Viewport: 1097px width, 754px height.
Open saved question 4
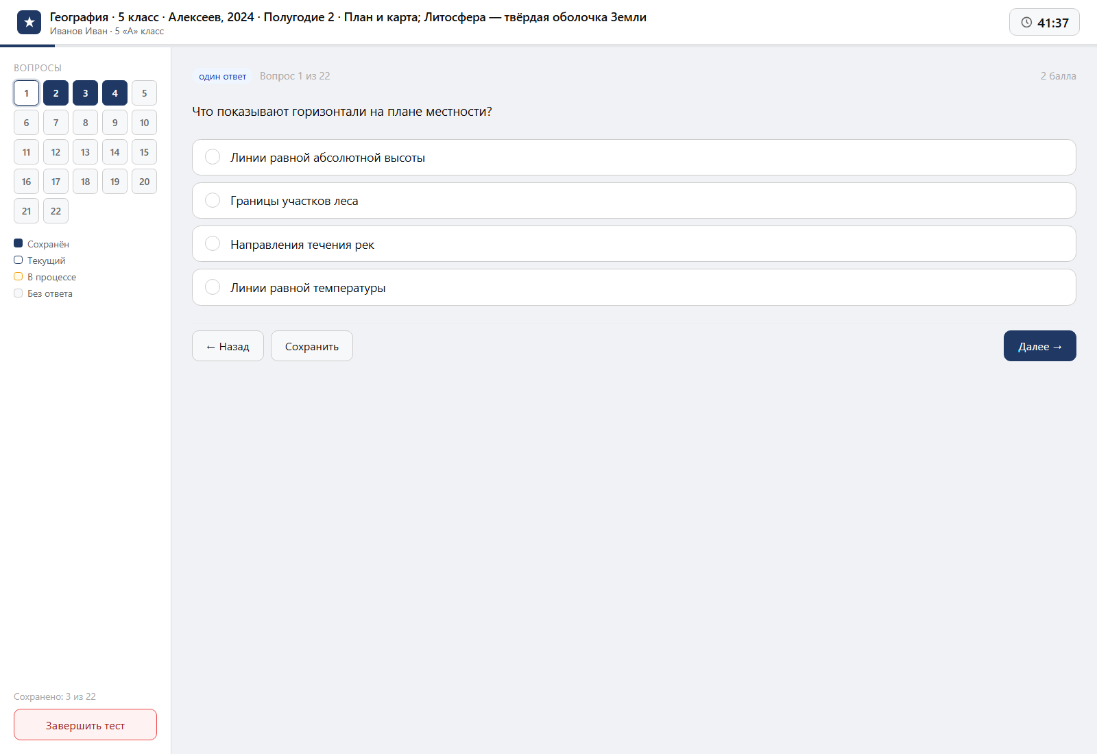pyautogui.click(x=114, y=93)
